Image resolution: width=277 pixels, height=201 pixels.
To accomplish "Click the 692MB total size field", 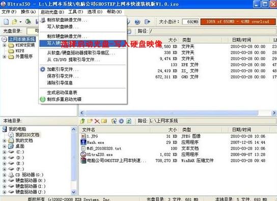I will click(x=190, y=22).
